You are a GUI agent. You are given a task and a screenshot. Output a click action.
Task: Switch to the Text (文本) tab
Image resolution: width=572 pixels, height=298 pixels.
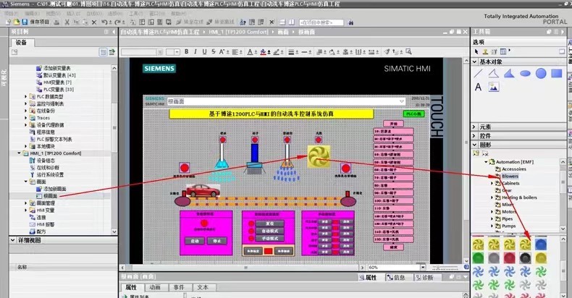click(203, 287)
